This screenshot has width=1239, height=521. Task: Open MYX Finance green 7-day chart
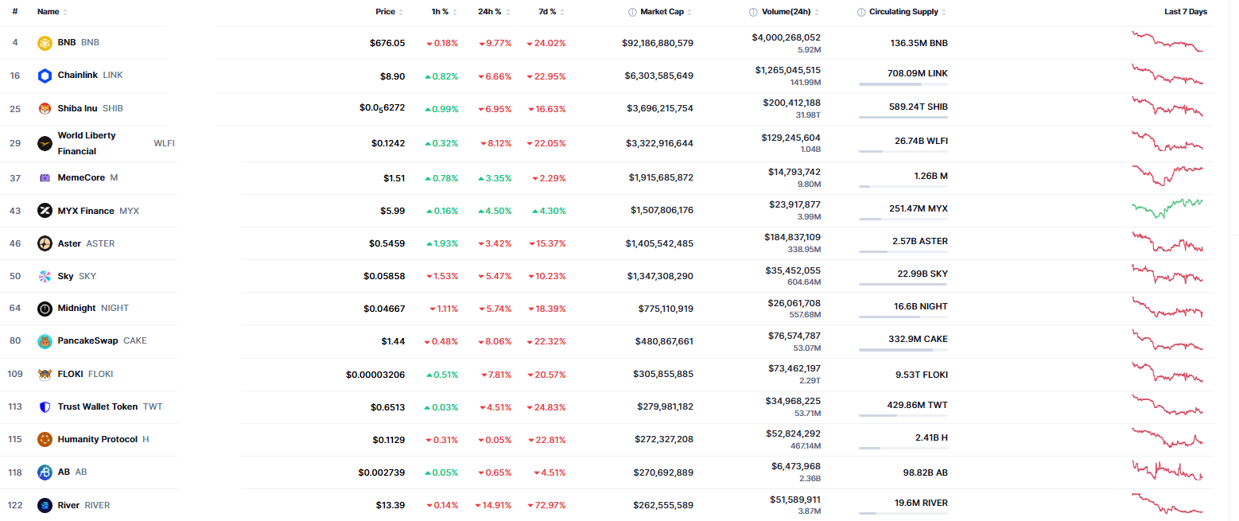(1167, 208)
